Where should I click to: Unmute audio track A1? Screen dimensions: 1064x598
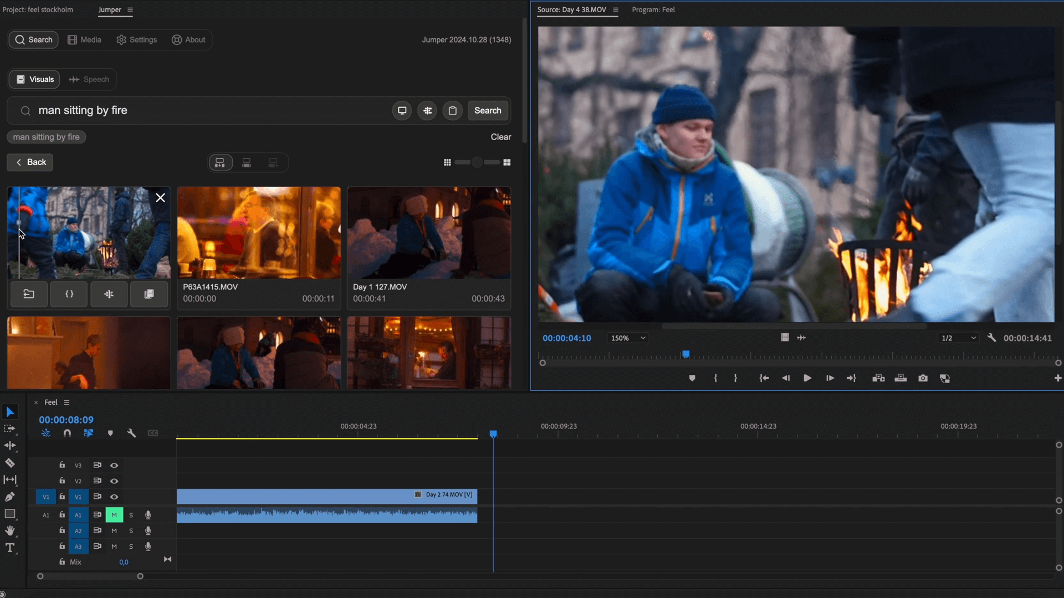[x=114, y=515]
